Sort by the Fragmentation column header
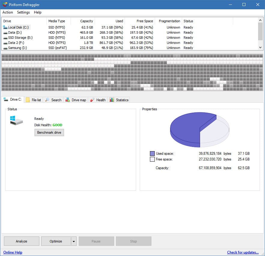Image resolution: width=265 pixels, height=256 pixels. pos(168,21)
